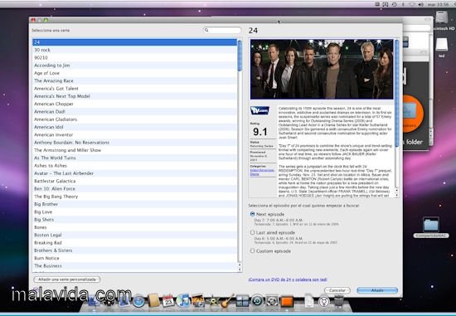Viewport: 456px width, 316px height.
Task: Click the Cancelar button
Action: click(x=337, y=290)
